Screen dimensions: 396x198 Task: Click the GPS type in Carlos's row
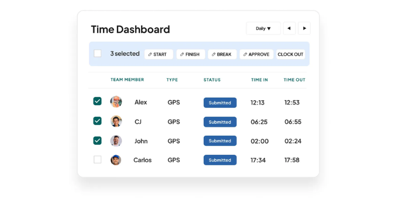click(x=174, y=160)
